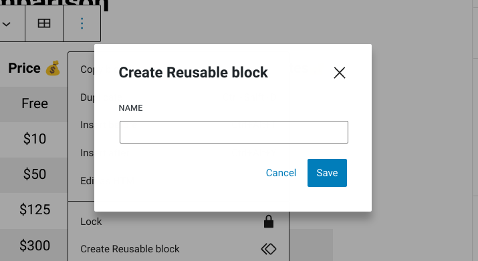Select the Lock menu entry
478x261 pixels.
(x=178, y=222)
